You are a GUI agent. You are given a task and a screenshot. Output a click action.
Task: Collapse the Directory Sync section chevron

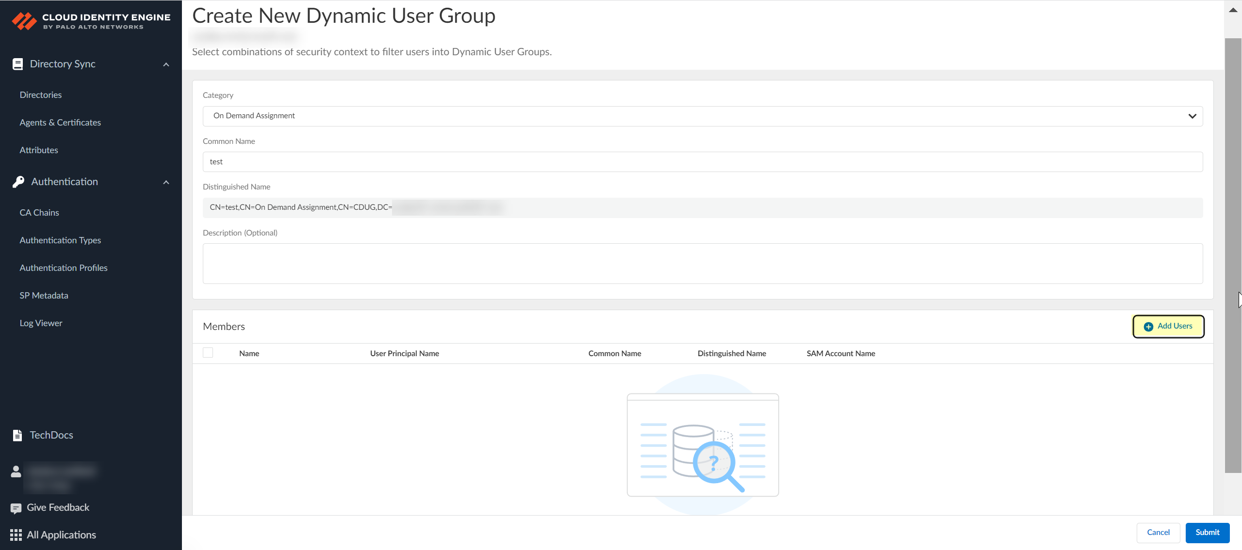click(x=166, y=64)
